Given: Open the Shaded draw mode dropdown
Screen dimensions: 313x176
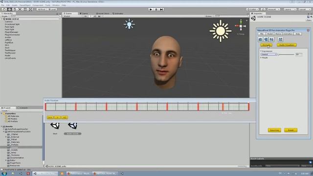Looking at the screenshot, I should coord(72,16).
